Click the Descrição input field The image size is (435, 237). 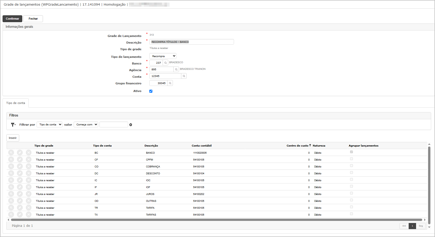coord(192,42)
